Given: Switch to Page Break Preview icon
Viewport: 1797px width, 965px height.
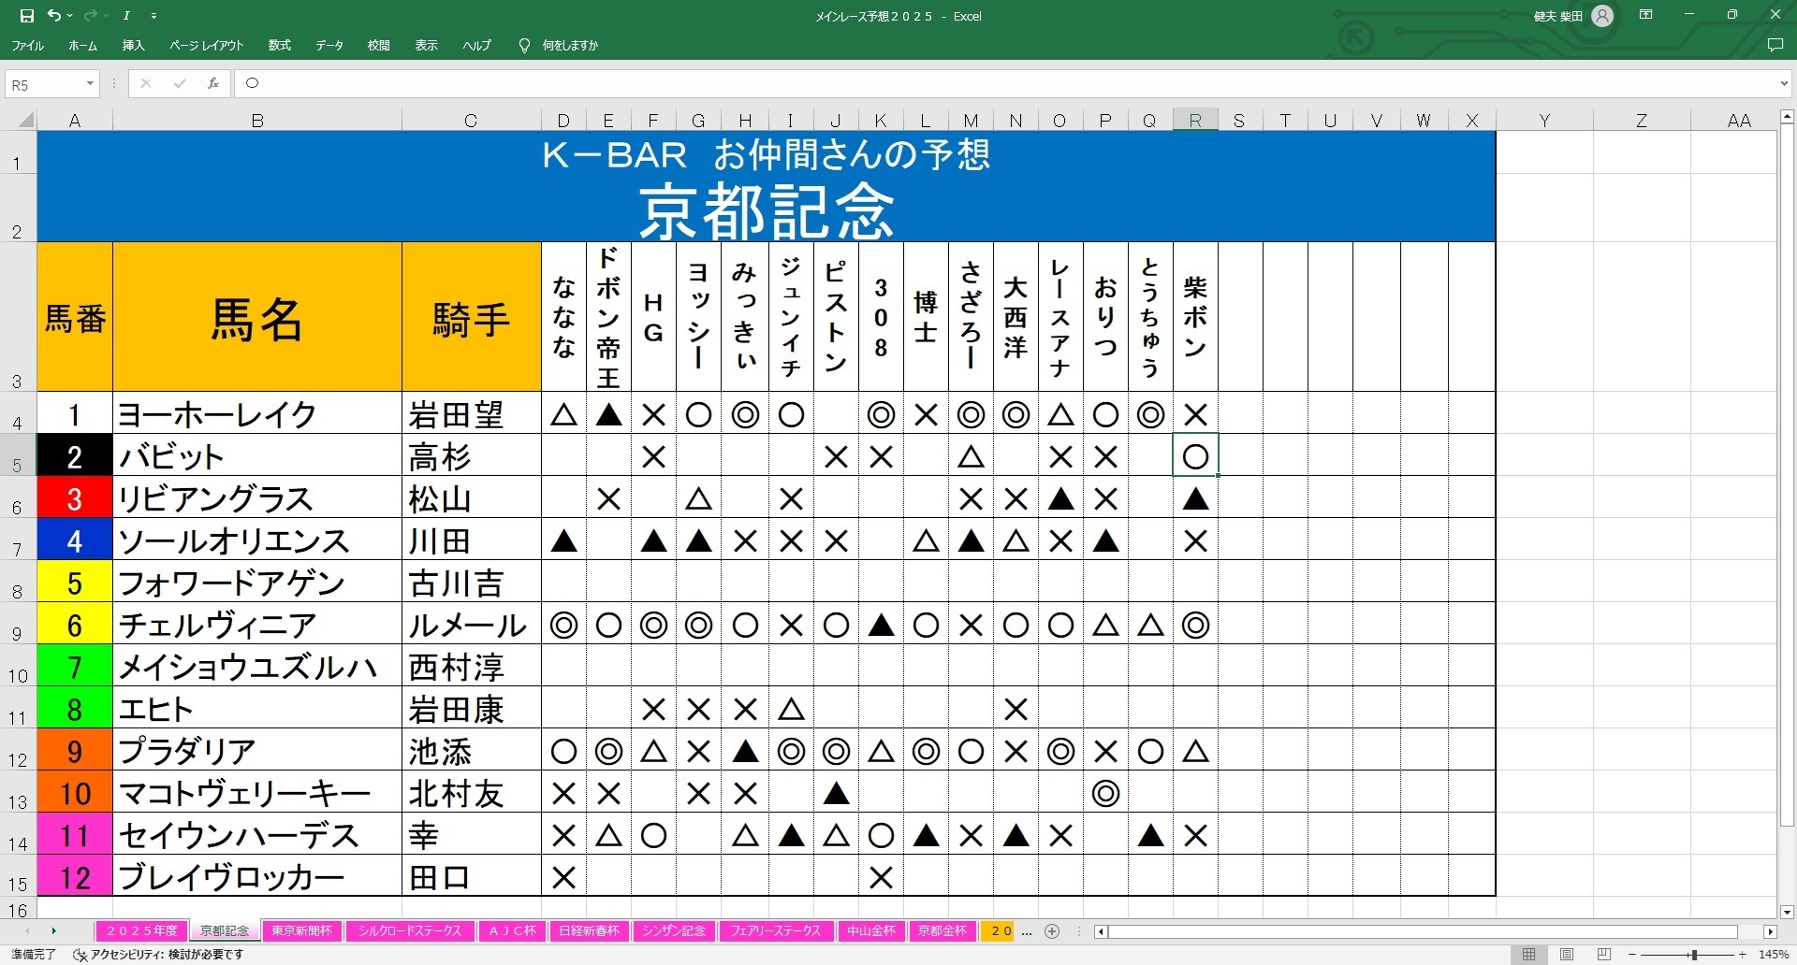Looking at the screenshot, I should tap(1604, 955).
